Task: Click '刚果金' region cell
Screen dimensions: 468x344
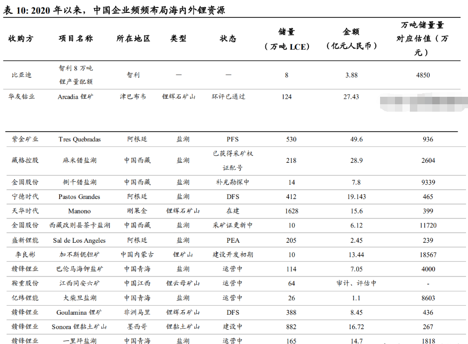Action: pyautogui.click(x=137, y=211)
